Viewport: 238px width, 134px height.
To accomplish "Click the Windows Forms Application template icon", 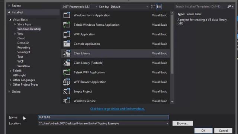I will click(67, 15).
